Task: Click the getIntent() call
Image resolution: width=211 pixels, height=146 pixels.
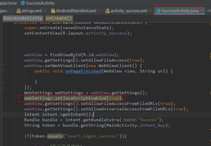Action: click(x=77, y=114)
